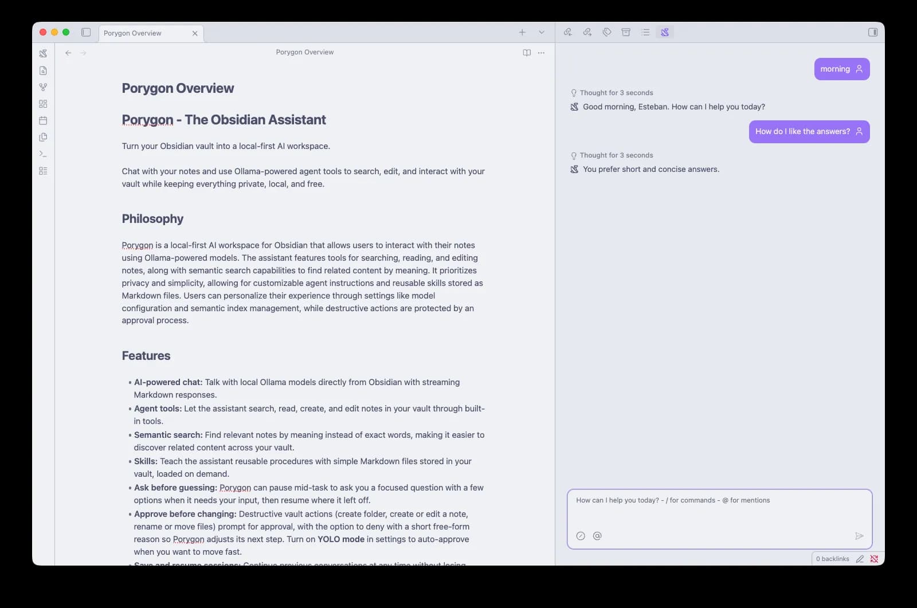Open the outline panel tab
The image size is (917, 608).
point(645,32)
